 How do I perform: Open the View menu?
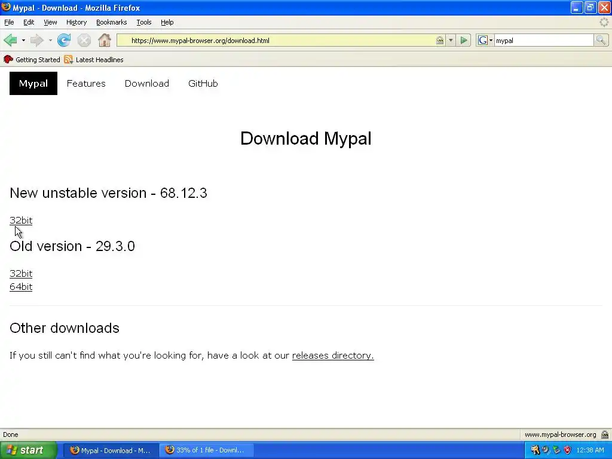coord(50,22)
